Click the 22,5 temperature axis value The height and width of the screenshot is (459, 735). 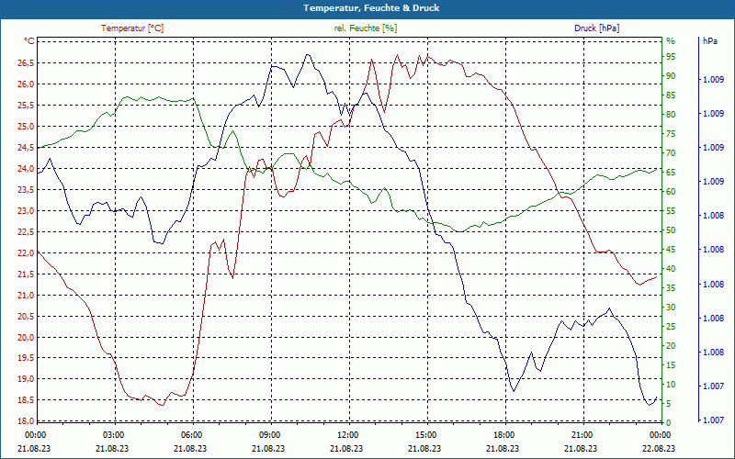[x=27, y=232]
